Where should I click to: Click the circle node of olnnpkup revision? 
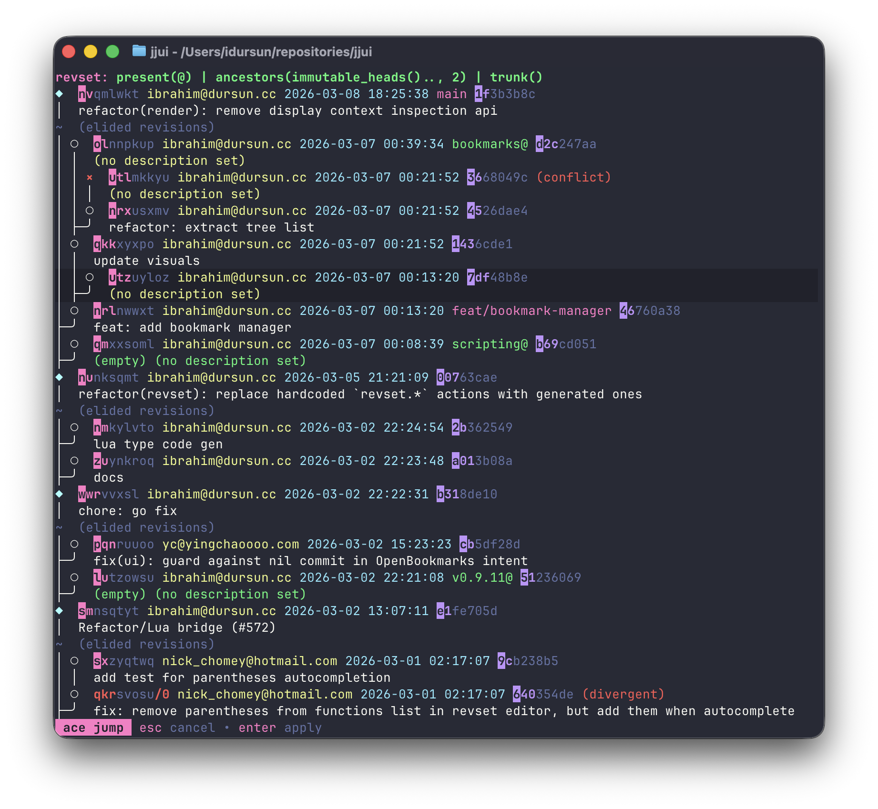pos(74,144)
